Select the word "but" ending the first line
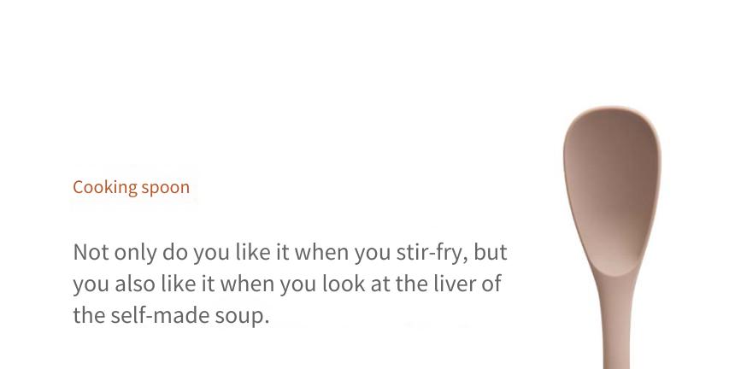Viewport: 735px width, 369px height. pos(491,252)
